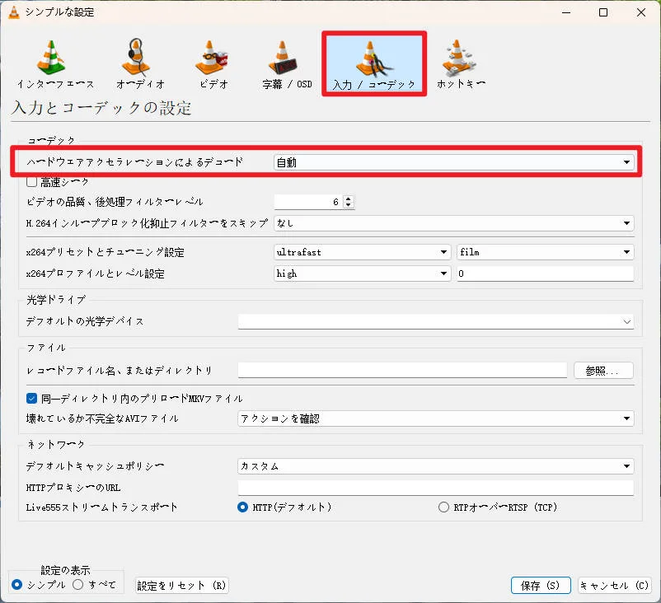The width and height of the screenshot is (661, 603).
Task: Open x264 profile dropdown showing high
Action: tap(362, 273)
